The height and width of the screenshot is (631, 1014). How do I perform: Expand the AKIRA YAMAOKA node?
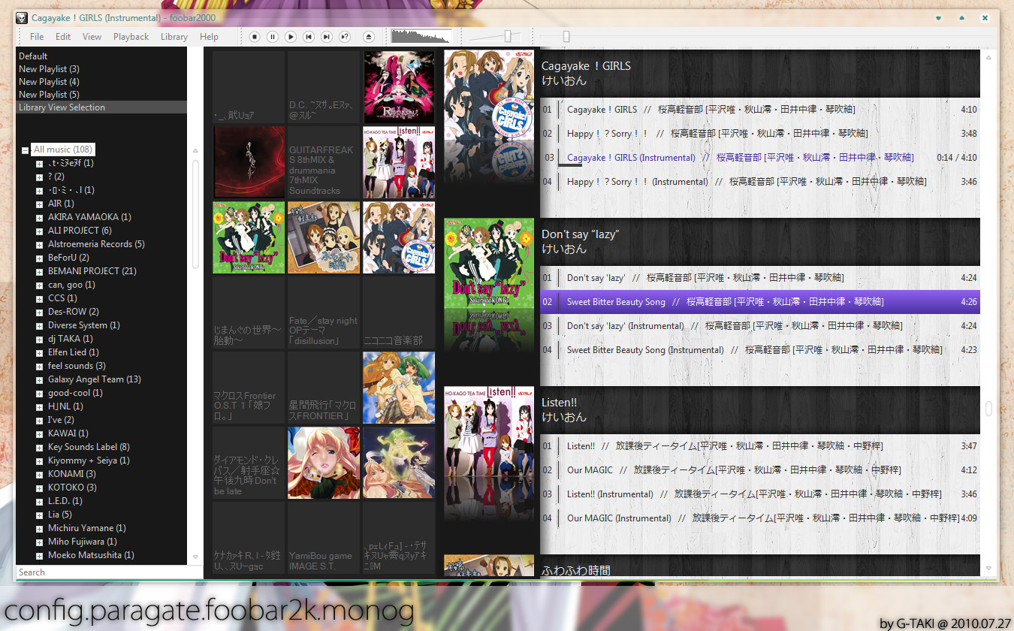(39, 217)
